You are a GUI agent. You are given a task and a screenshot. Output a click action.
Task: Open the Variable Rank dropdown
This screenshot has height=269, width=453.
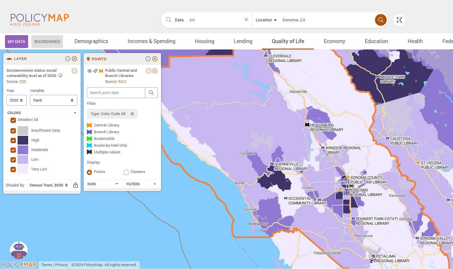click(54, 100)
